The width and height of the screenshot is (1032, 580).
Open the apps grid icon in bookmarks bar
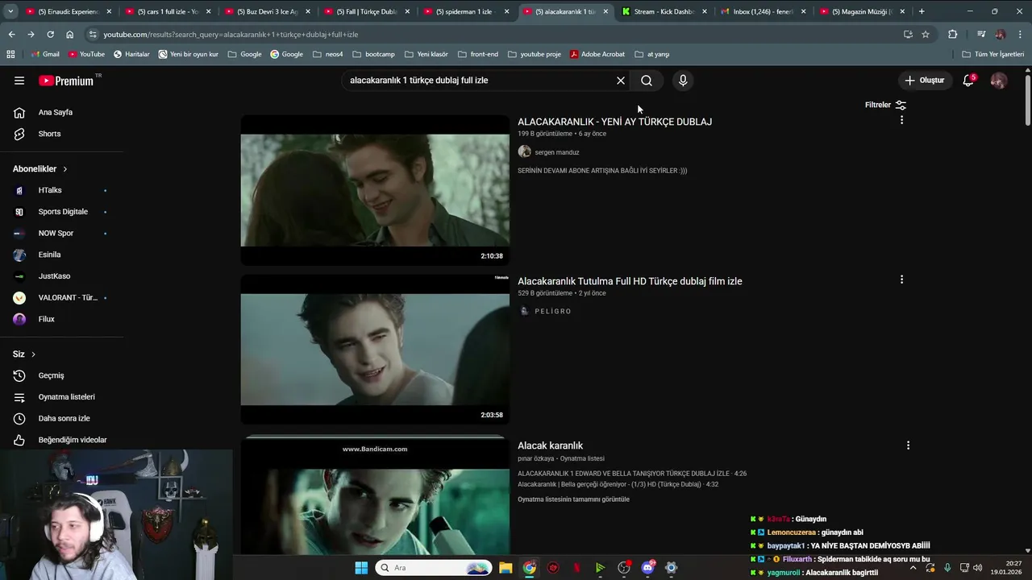(10, 54)
